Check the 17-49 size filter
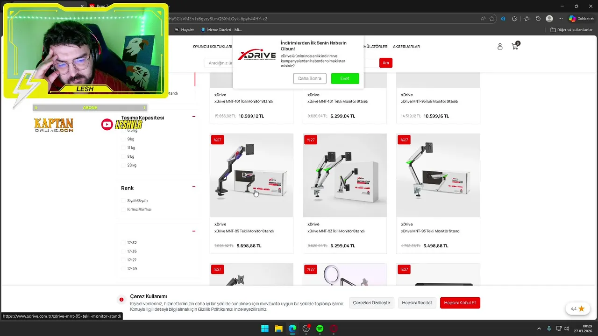The image size is (598, 336). pyautogui.click(x=124, y=269)
